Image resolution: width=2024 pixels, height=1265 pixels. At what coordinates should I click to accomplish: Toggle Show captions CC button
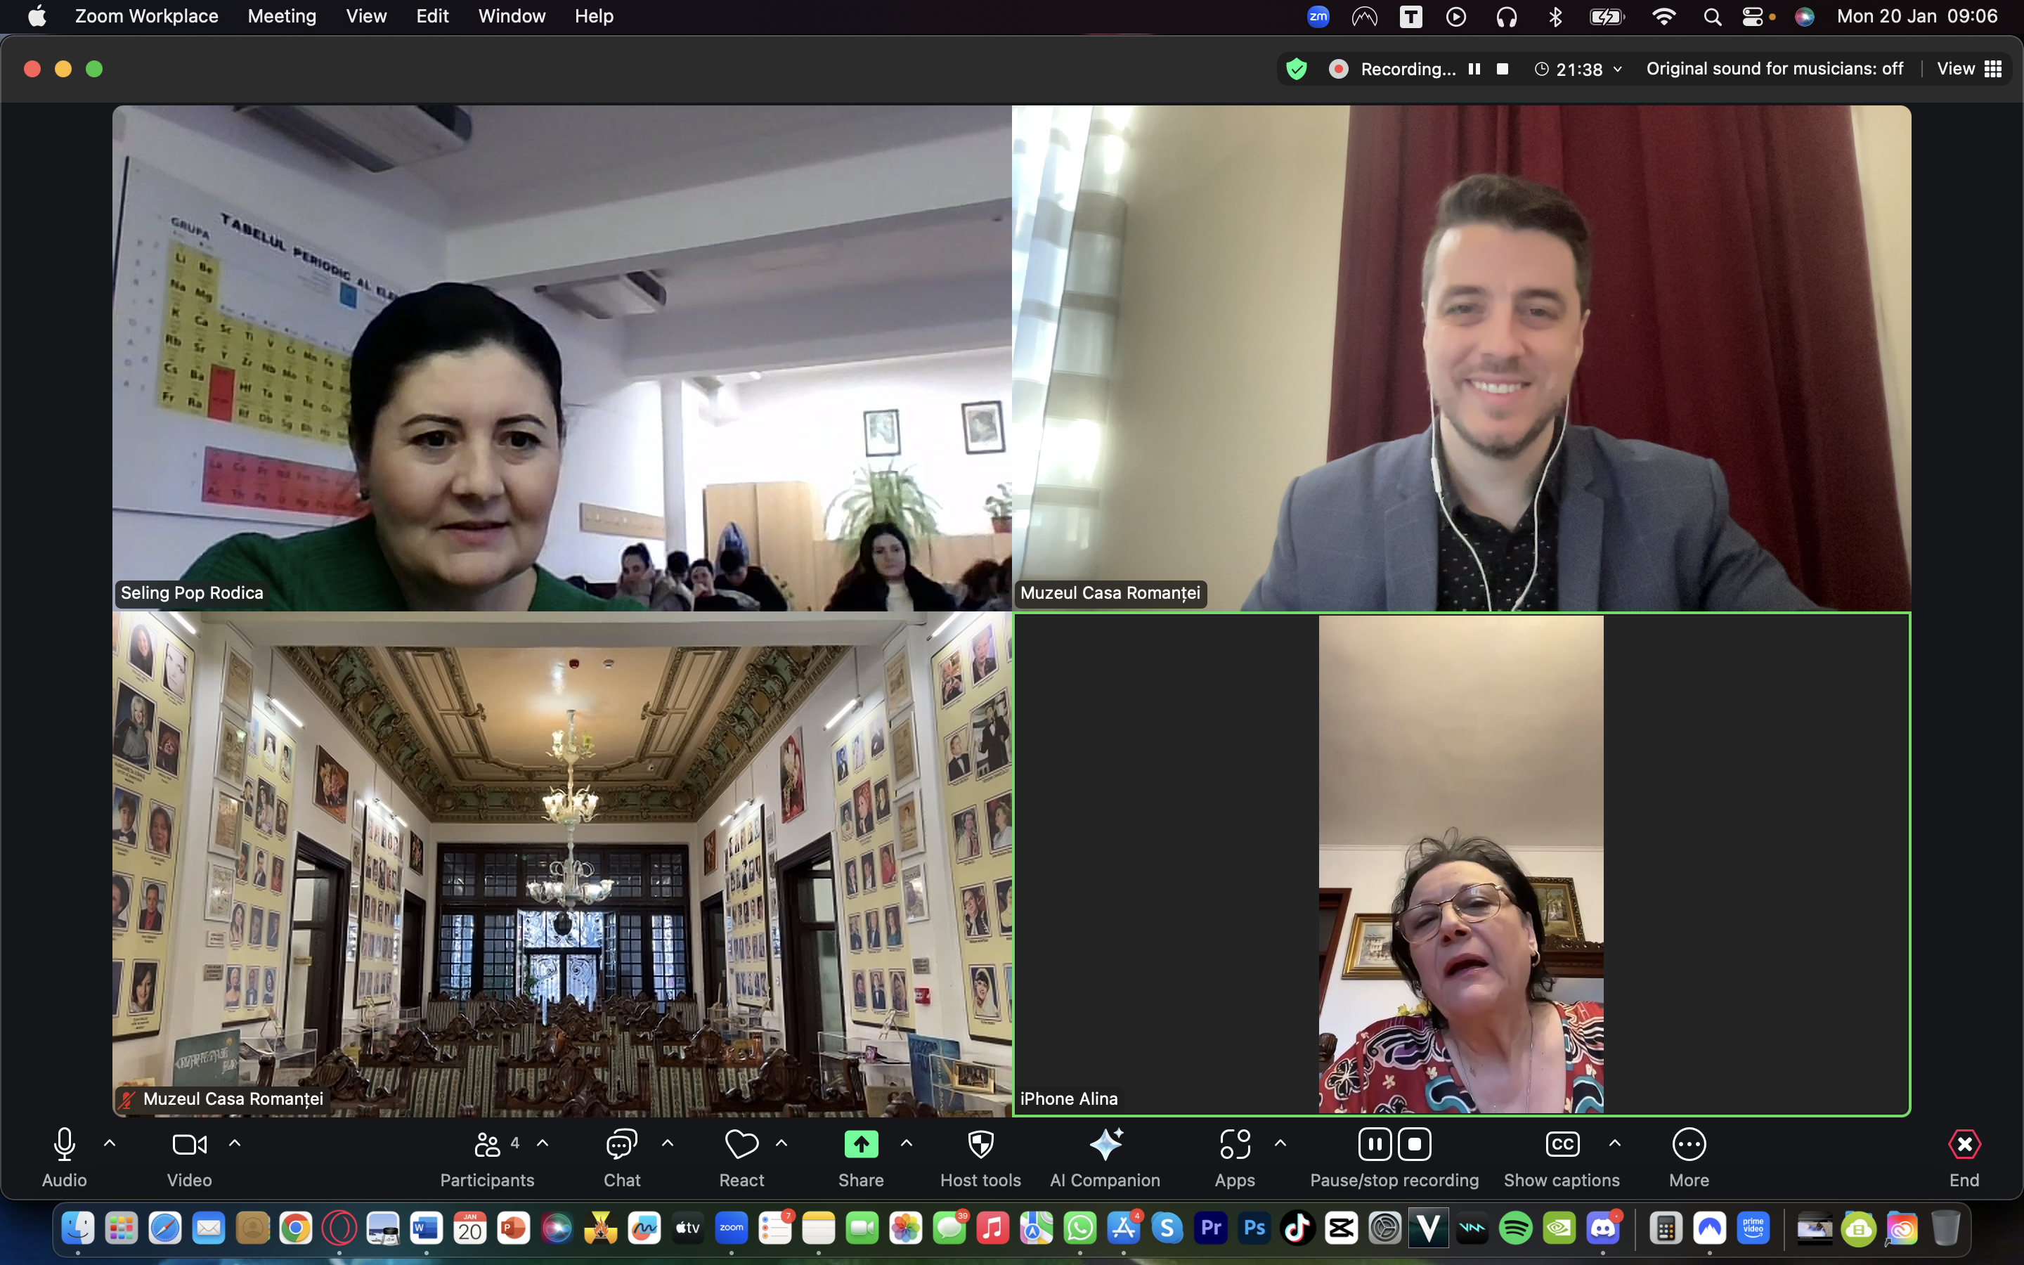tap(1562, 1143)
